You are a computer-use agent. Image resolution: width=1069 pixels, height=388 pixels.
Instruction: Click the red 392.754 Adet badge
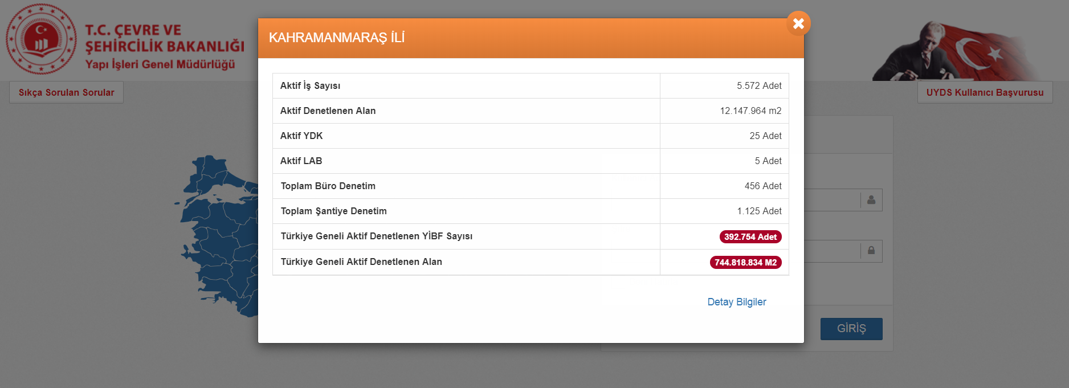tap(750, 237)
